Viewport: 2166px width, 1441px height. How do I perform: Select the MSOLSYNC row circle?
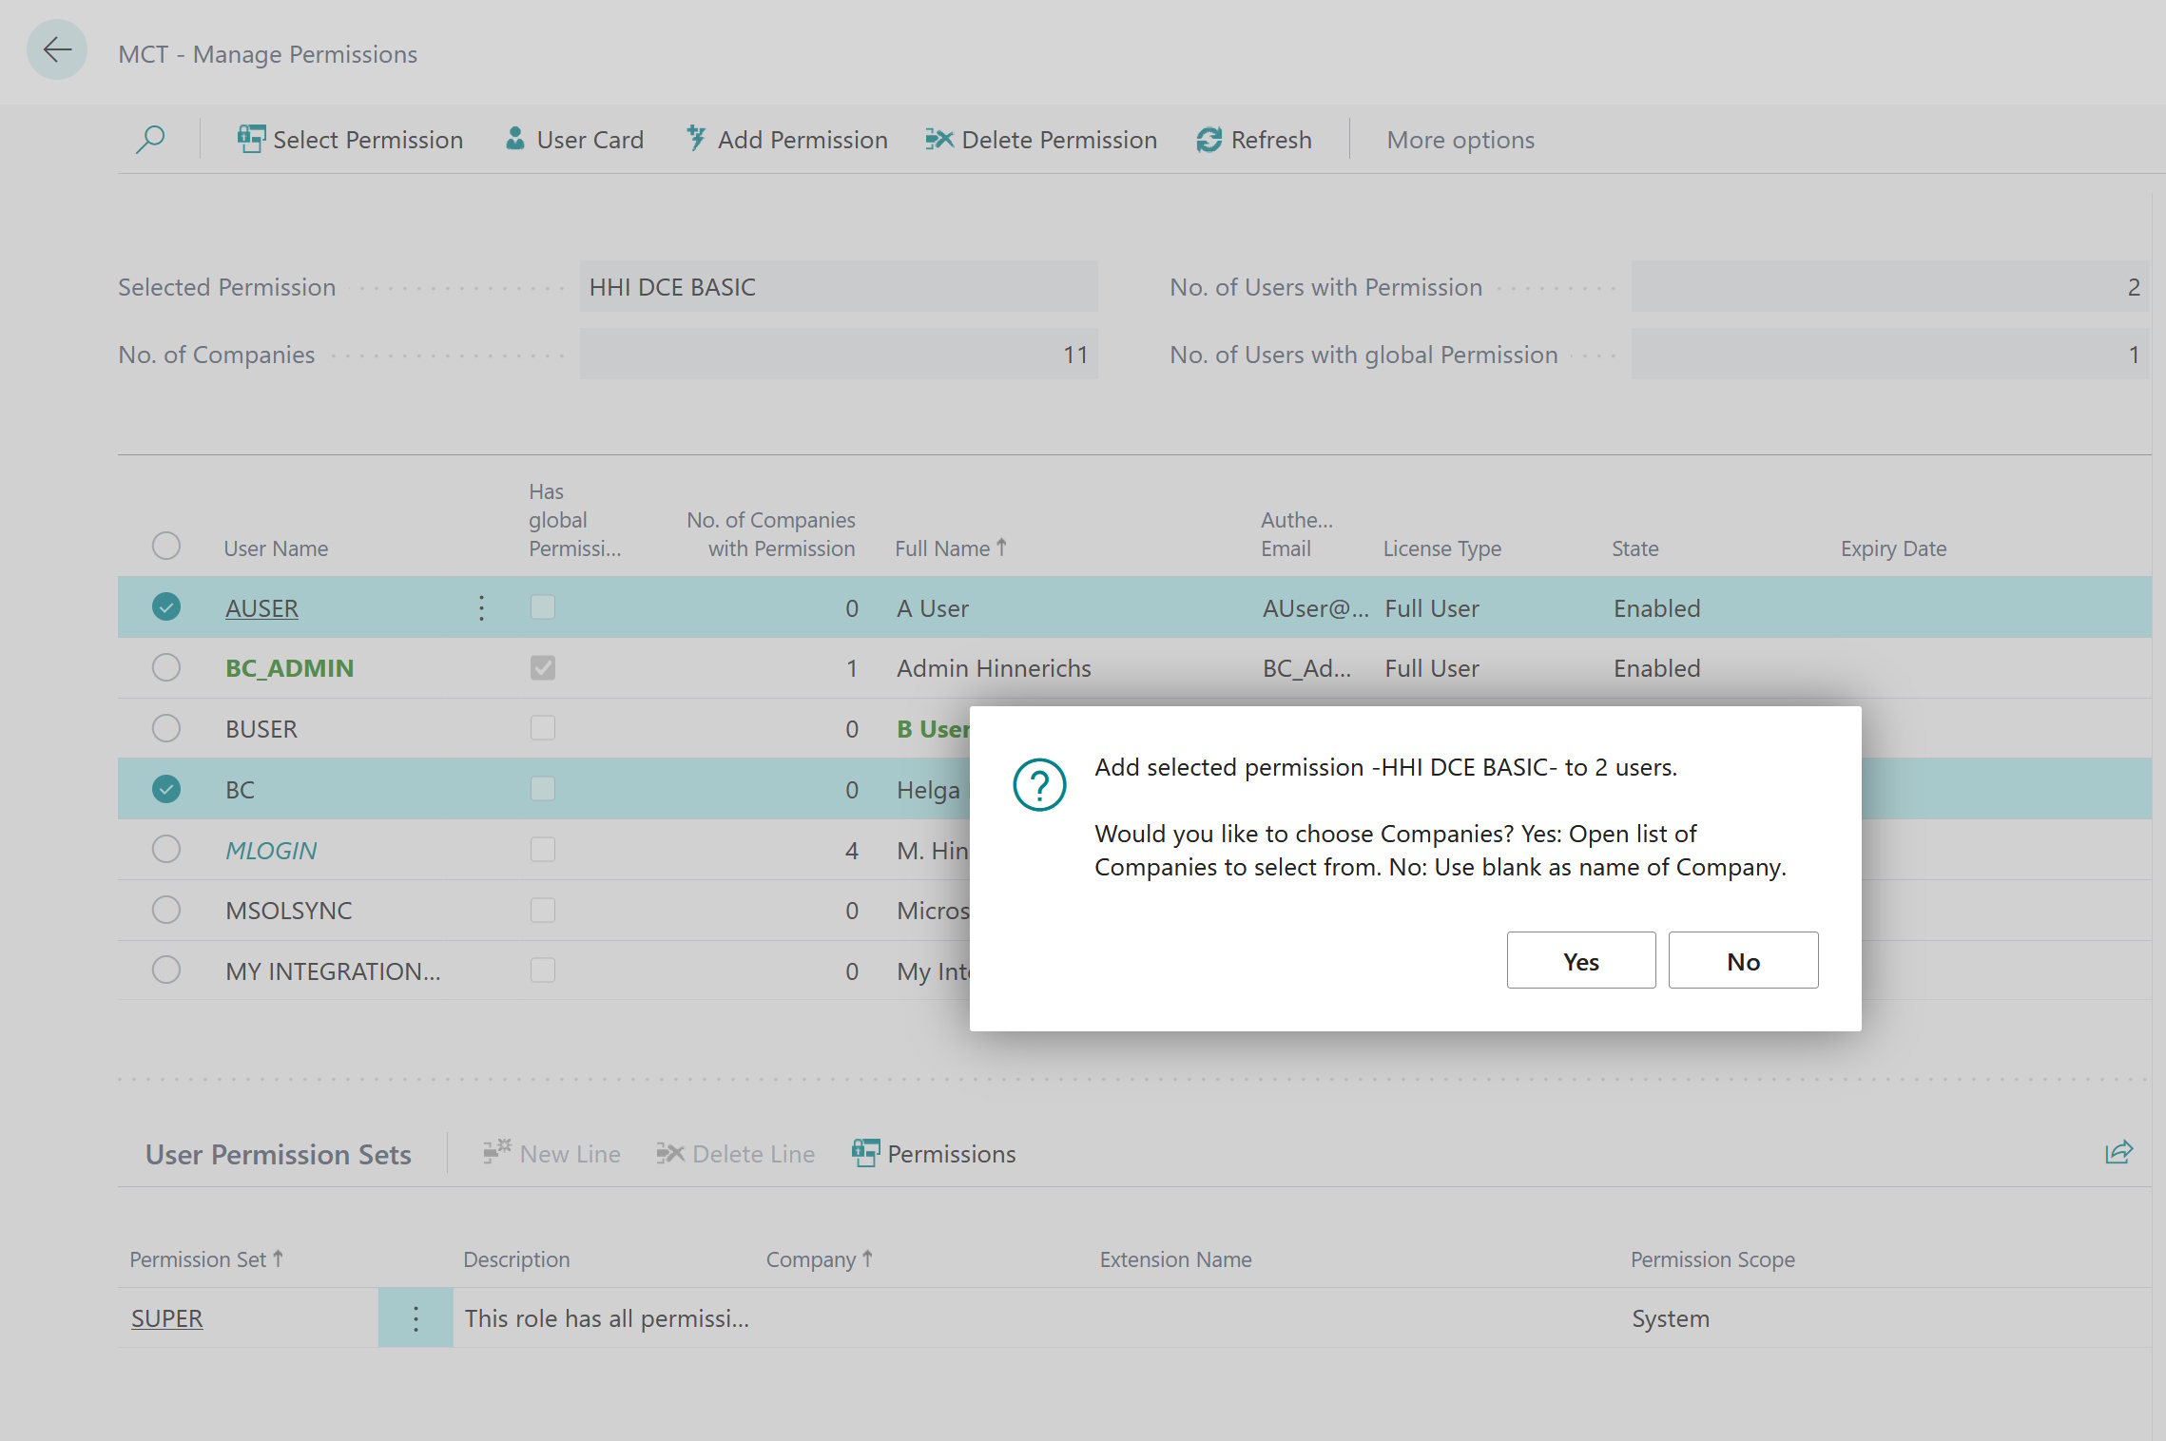pos(166,910)
